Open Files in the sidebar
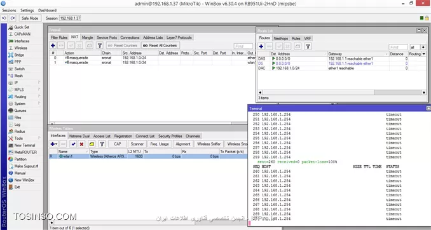 tap(18, 118)
